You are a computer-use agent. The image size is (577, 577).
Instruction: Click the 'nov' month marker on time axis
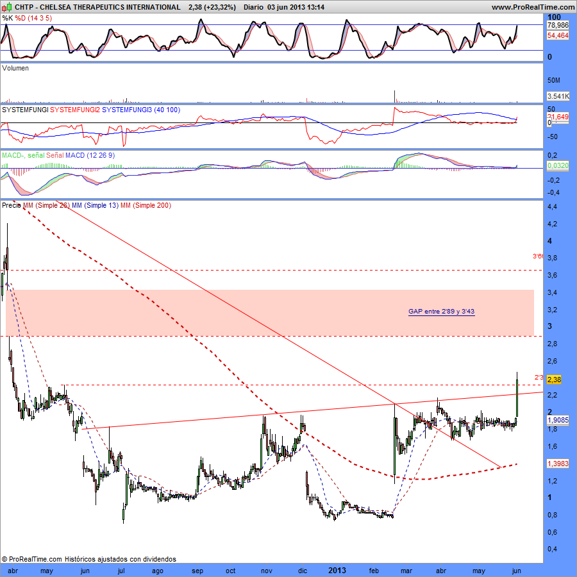(x=267, y=571)
